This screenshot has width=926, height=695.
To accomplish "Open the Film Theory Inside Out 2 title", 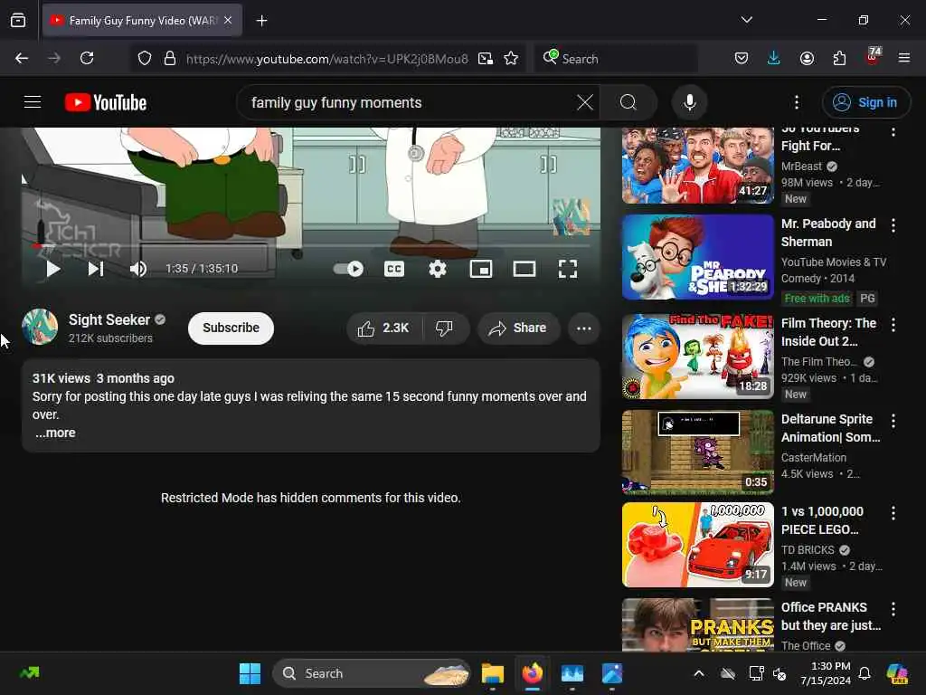I will point(828,332).
